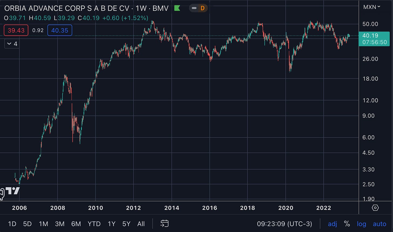Viewport: 393px width, 232px height.
Task: Click the current price label 40.19
Action: (x=374, y=39)
